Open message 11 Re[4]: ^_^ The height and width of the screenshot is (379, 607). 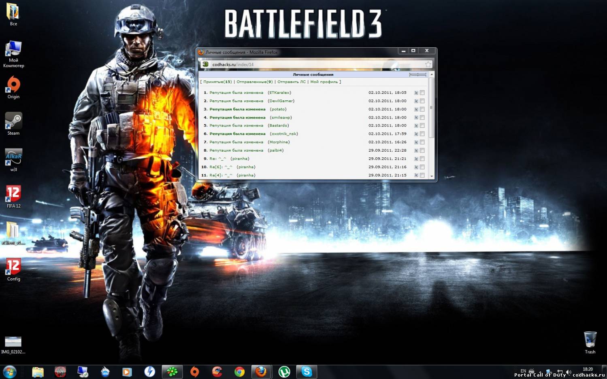coord(221,175)
